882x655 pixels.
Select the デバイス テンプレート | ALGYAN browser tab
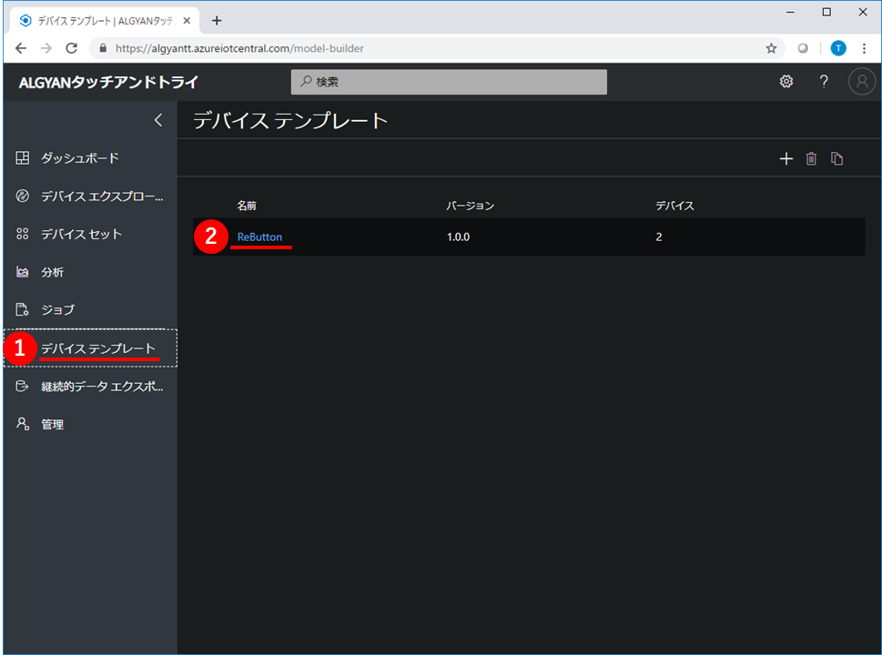(105, 21)
